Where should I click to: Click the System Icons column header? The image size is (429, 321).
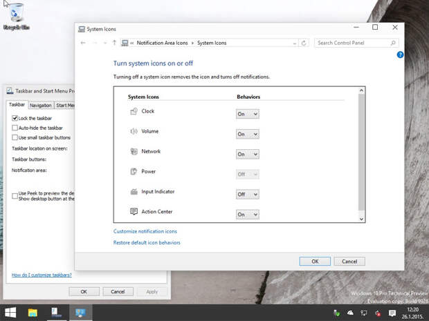pyautogui.click(x=143, y=97)
